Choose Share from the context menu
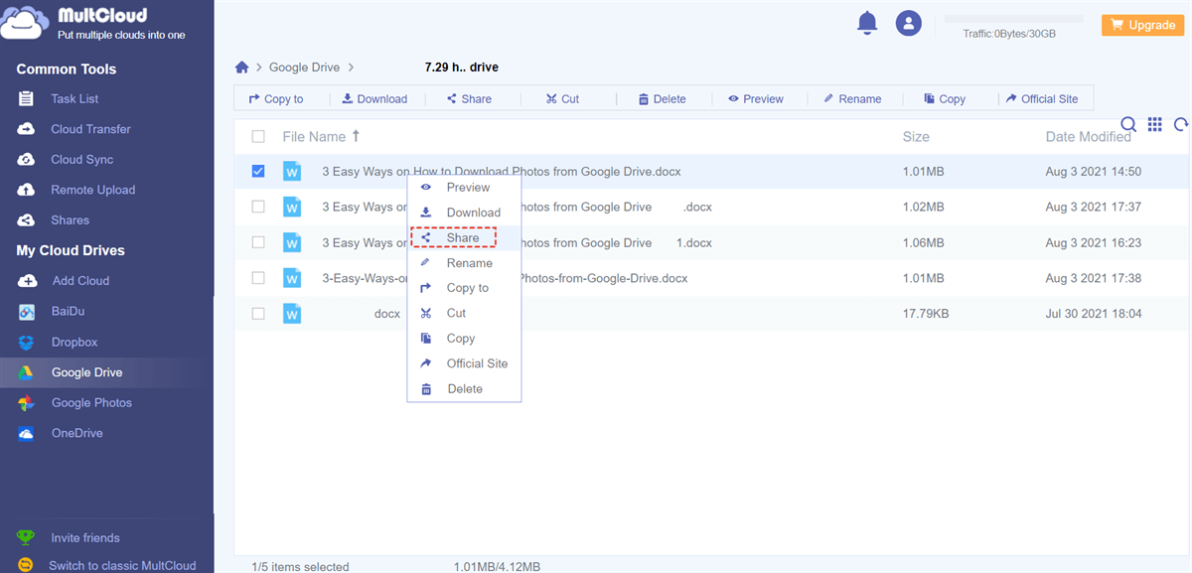 (x=462, y=238)
